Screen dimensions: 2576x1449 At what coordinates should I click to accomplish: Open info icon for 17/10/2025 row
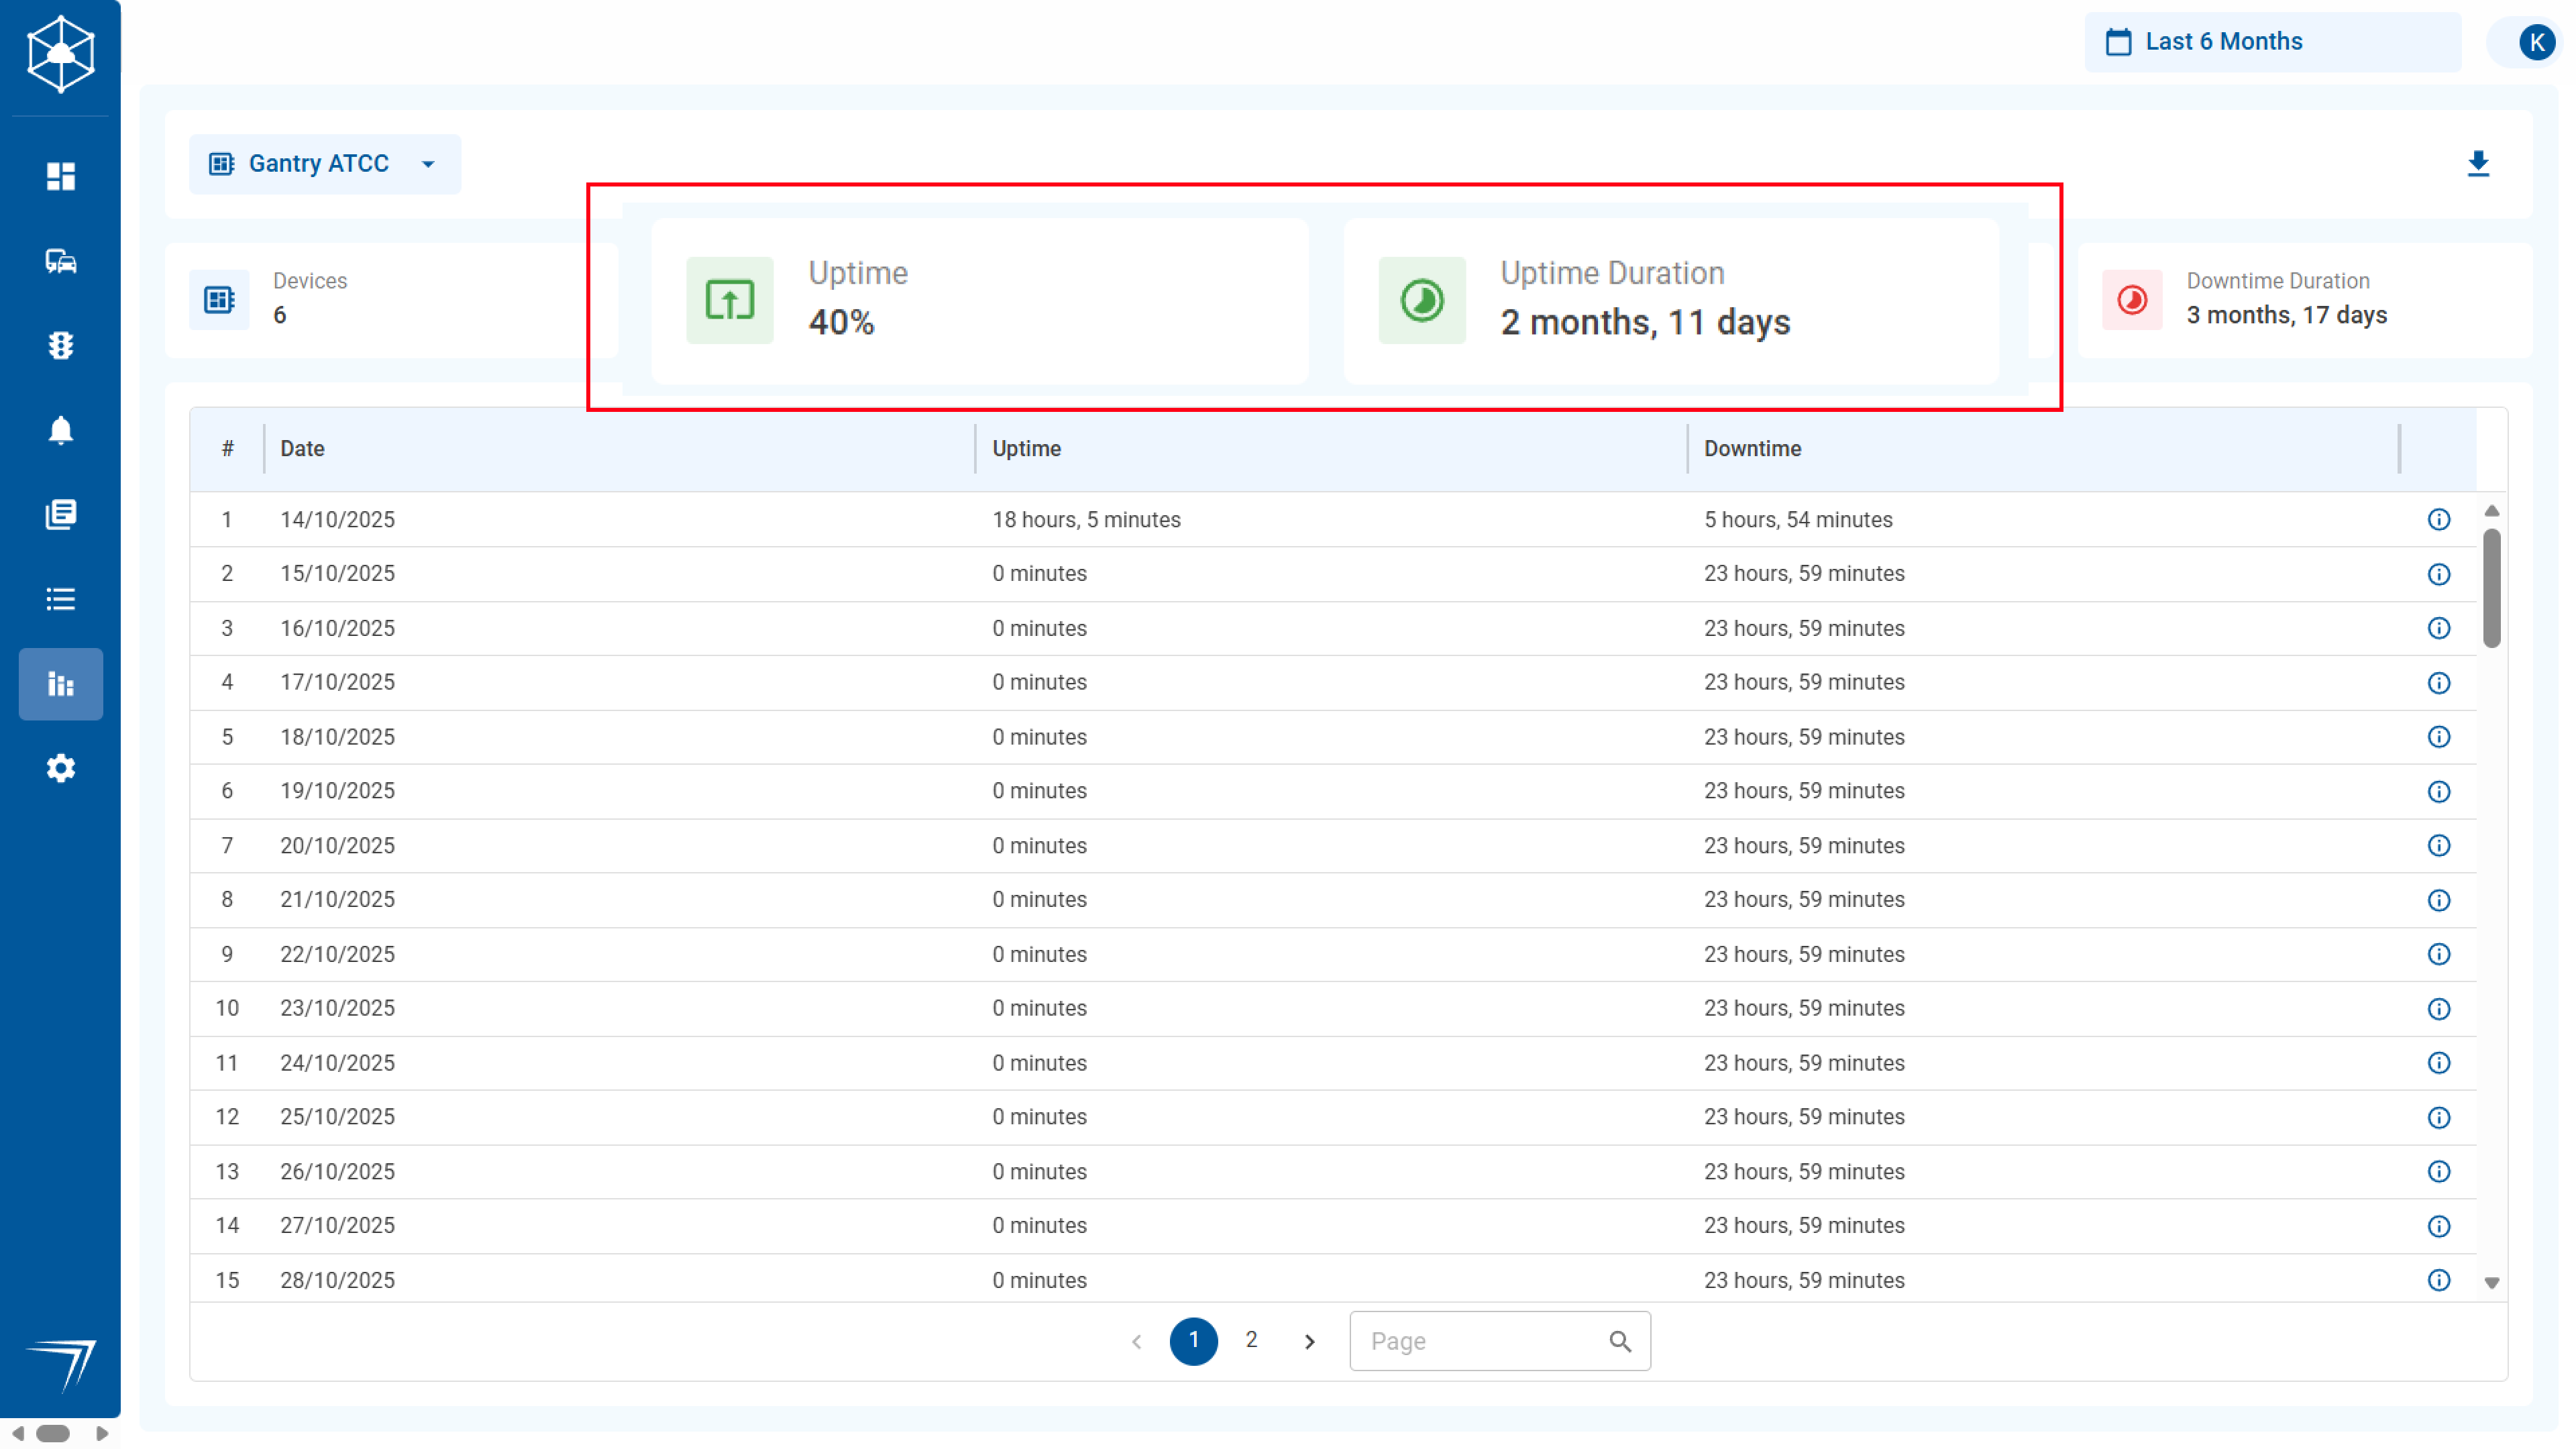point(2439,683)
